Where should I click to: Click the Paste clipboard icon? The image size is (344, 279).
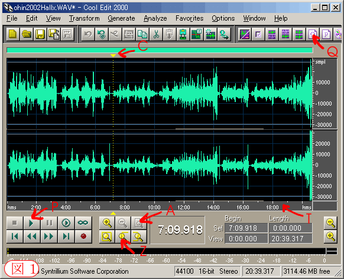(x=170, y=34)
